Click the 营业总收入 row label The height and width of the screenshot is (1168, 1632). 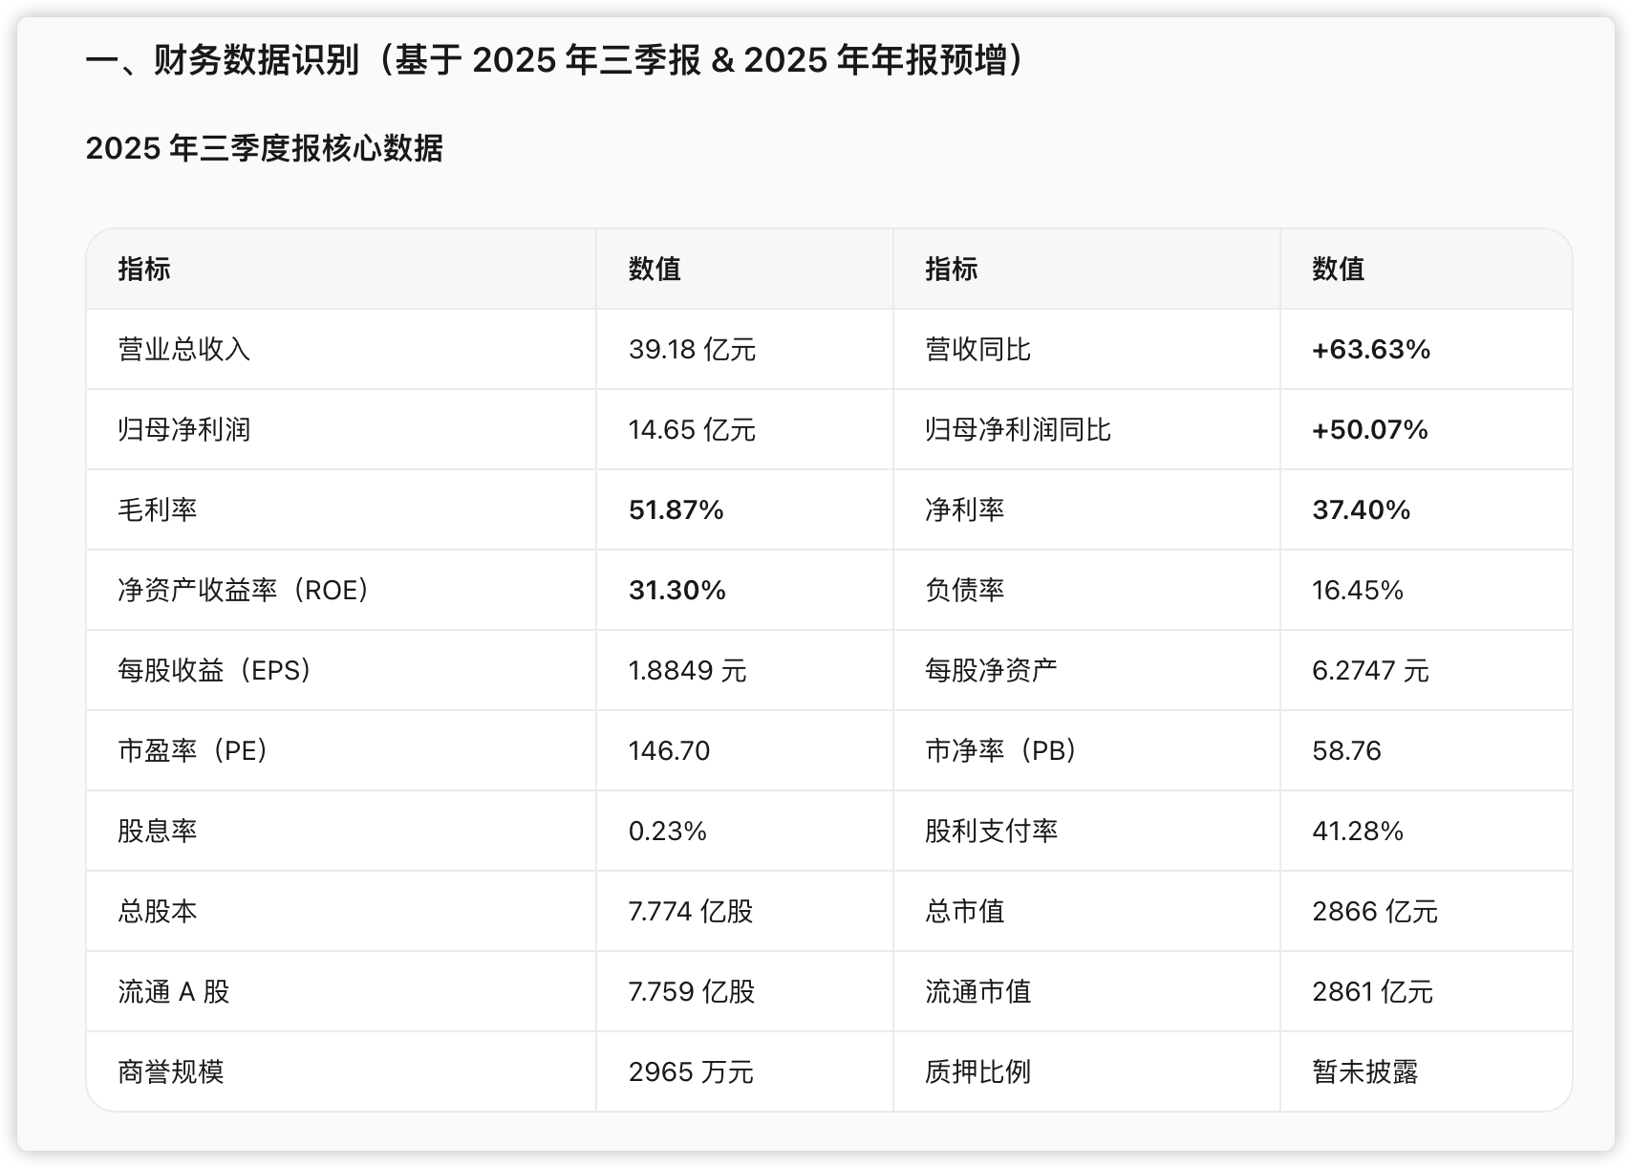pos(184,349)
